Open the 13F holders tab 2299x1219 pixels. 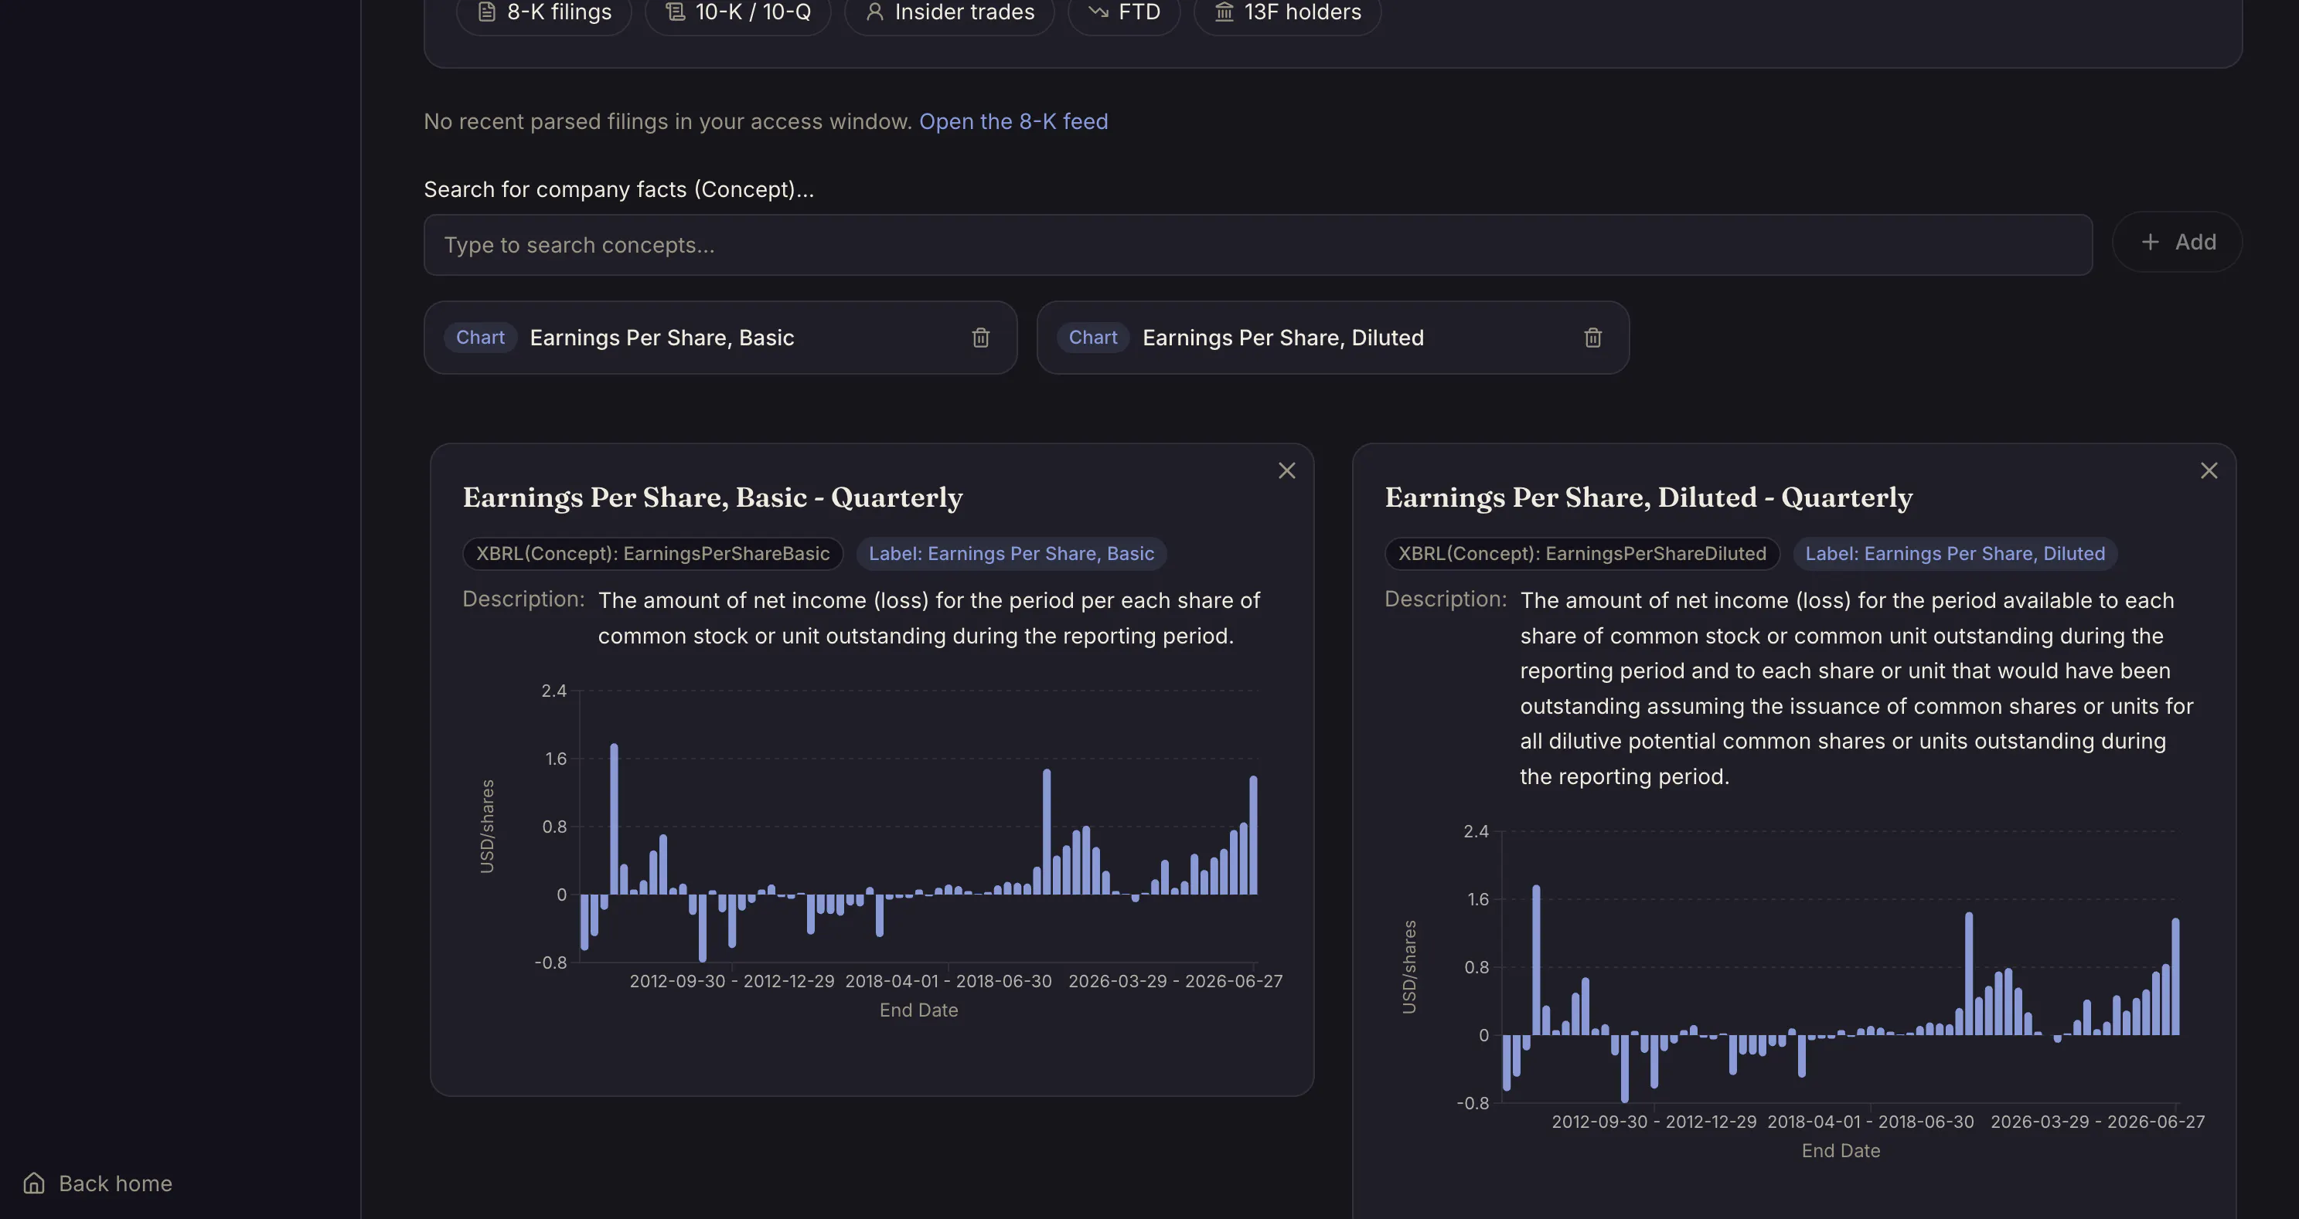[x=1288, y=12]
